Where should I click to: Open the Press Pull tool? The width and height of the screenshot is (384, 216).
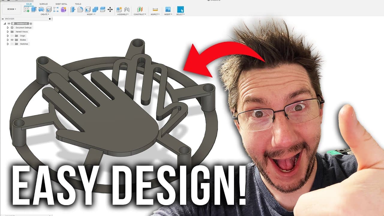click(72, 10)
